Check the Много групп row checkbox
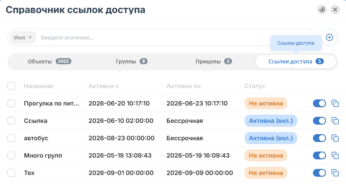The image size is (346, 188). point(11,155)
